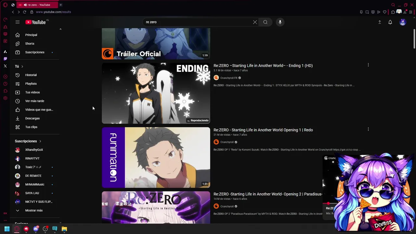Click the Funimation Opening 1 thumbnail
The image size is (416, 234).
coord(156,158)
